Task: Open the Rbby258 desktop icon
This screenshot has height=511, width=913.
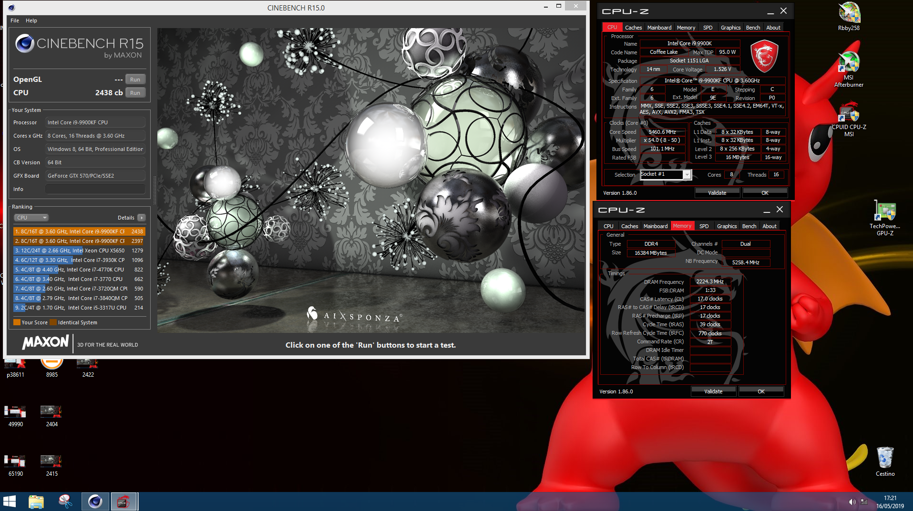Action: [849, 17]
